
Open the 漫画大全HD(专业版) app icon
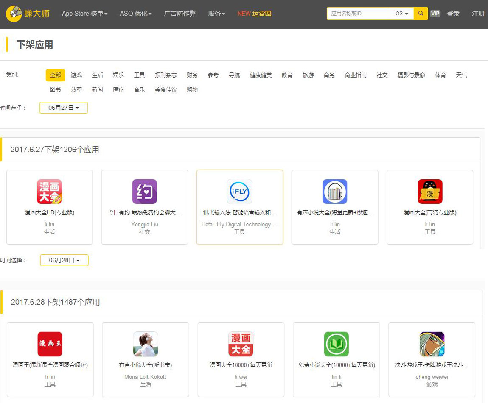(x=49, y=192)
